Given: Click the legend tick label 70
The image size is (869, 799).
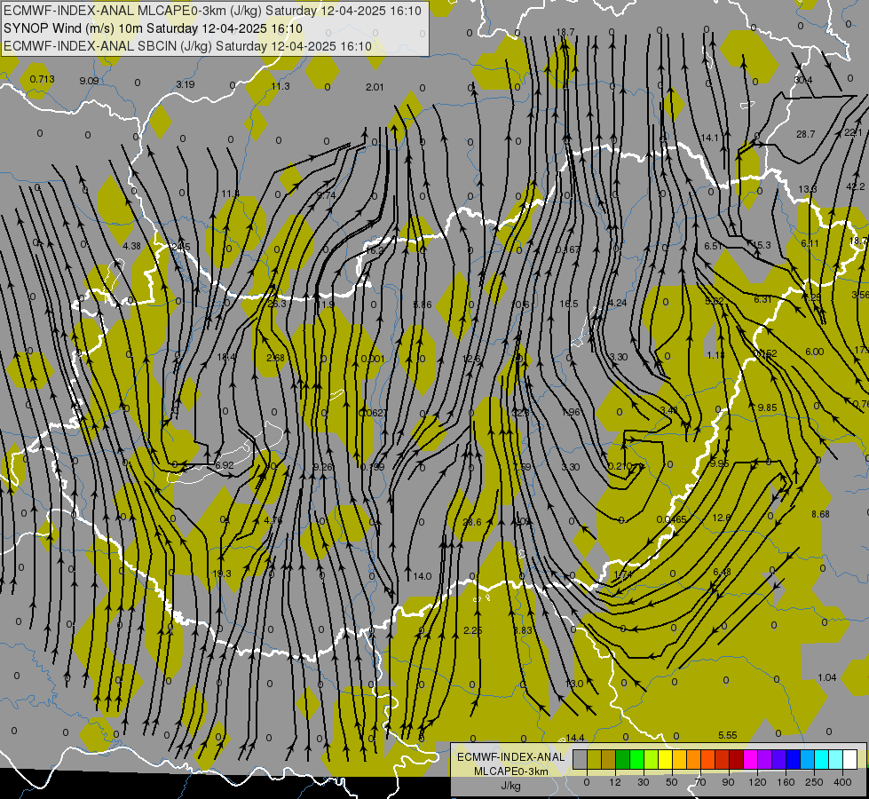Looking at the screenshot, I should point(700,782).
